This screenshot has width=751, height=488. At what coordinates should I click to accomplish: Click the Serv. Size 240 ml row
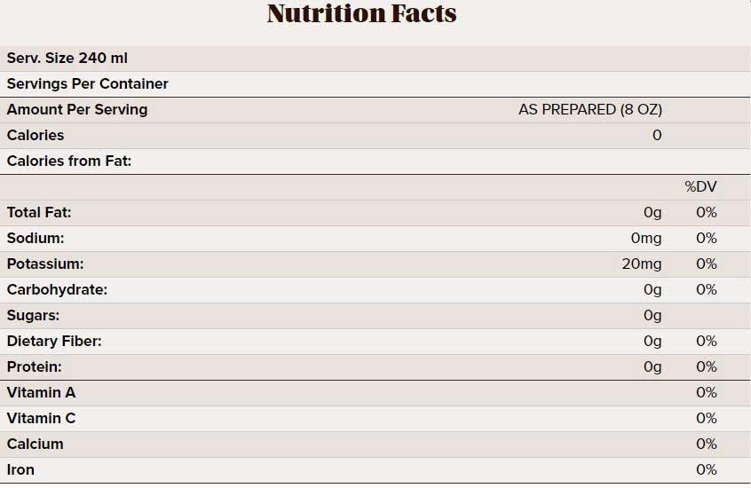coord(67,59)
